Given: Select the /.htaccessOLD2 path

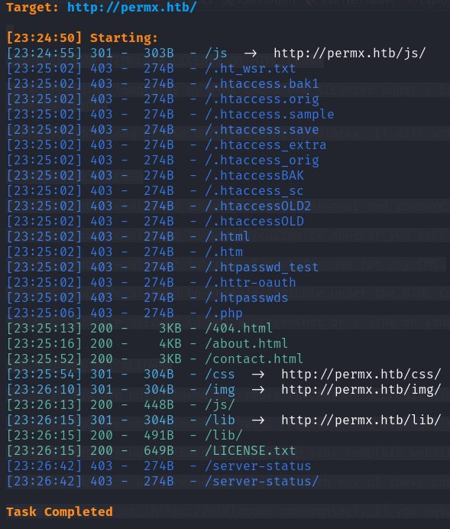Looking at the screenshot, I should coord(258,206).
